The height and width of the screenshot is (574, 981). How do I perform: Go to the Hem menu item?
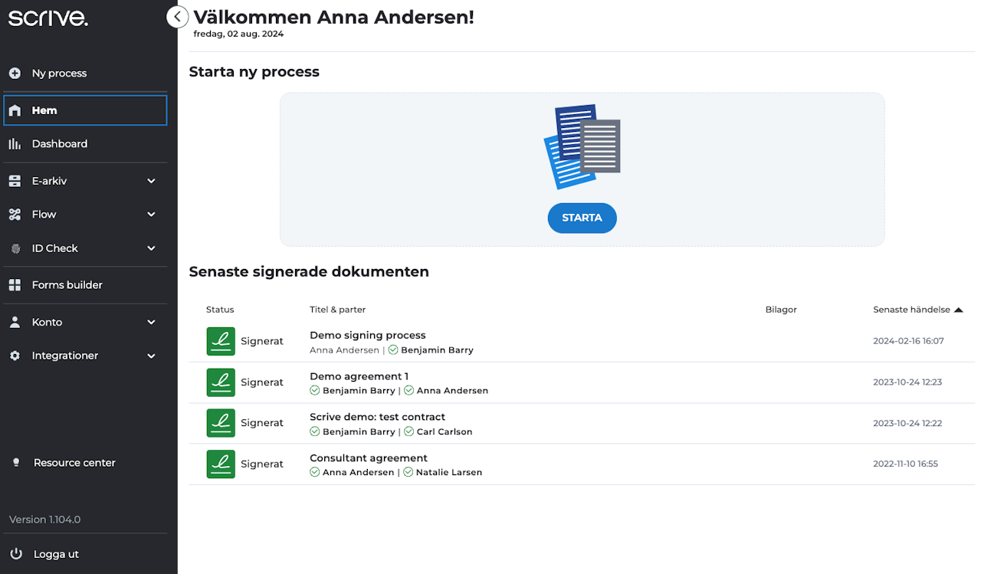click(x=85, y=110)
